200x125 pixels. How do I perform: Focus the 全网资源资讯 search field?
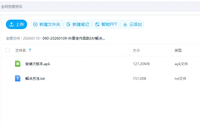pyautogui.click(x=88, y=6)
